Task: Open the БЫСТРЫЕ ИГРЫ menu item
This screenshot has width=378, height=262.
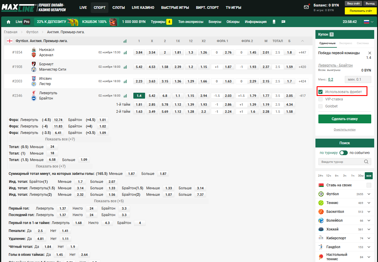Action: 175,8
